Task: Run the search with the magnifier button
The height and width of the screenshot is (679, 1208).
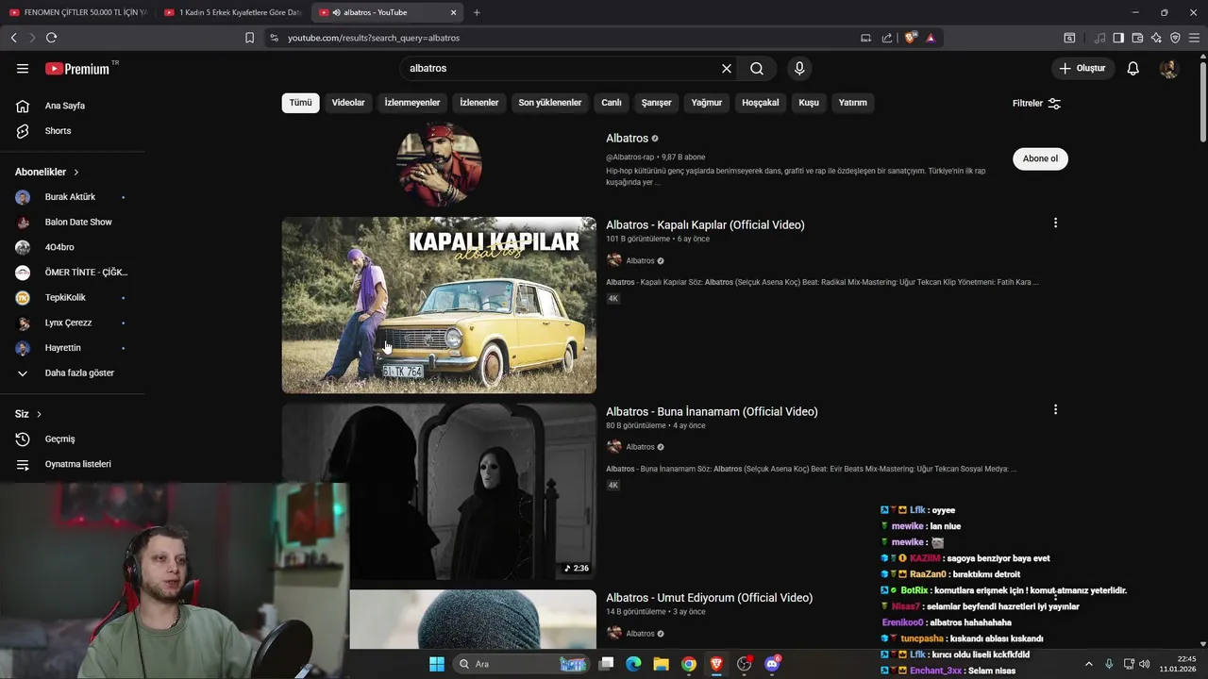Action: point(757,69)
